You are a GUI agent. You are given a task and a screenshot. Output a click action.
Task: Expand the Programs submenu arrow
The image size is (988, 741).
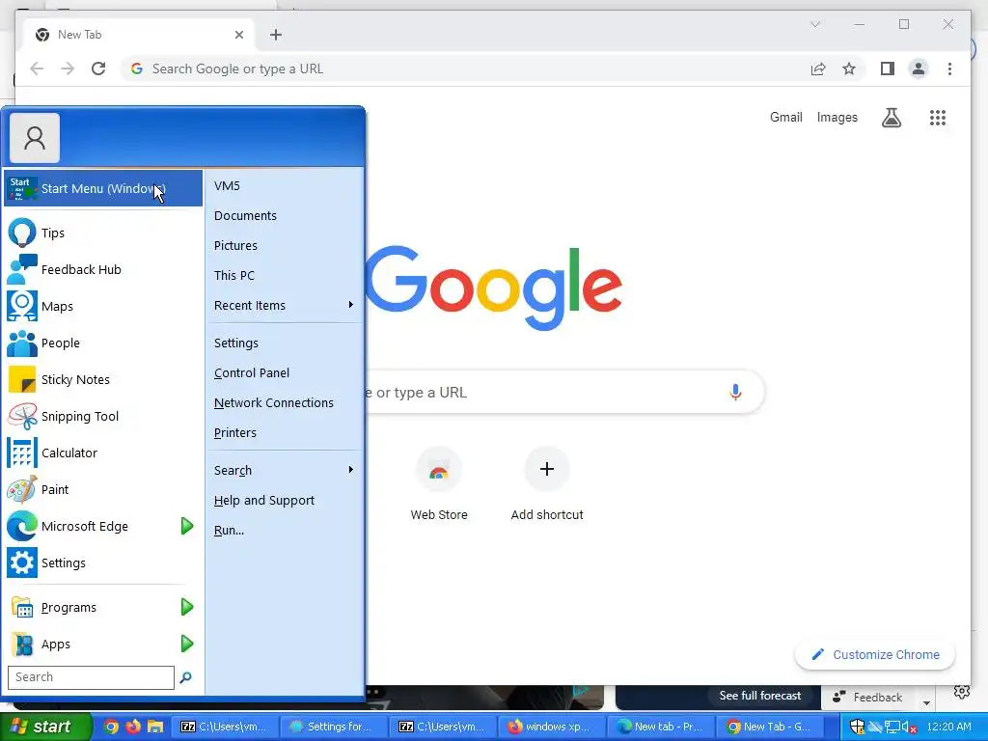[x=187, y=607]
